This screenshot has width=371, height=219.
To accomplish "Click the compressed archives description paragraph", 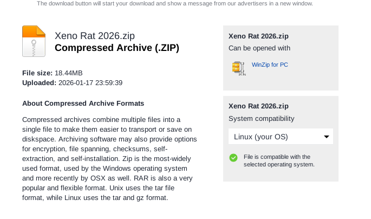I will click(x=107, y=158).
